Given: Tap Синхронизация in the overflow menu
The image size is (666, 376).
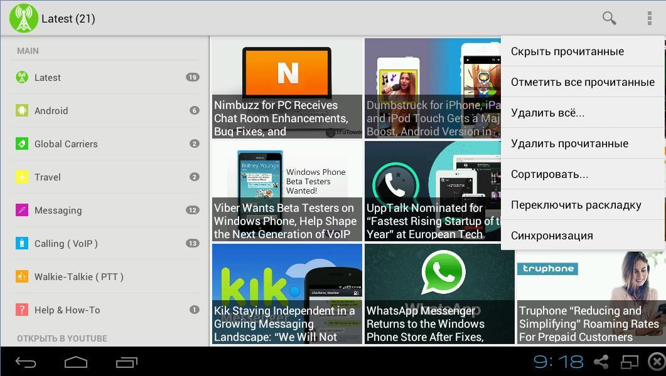Looking at the screenshot, I should [583, 235].
